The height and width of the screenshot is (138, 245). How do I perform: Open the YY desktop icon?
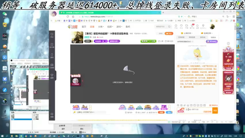click(x=5, y=26)
